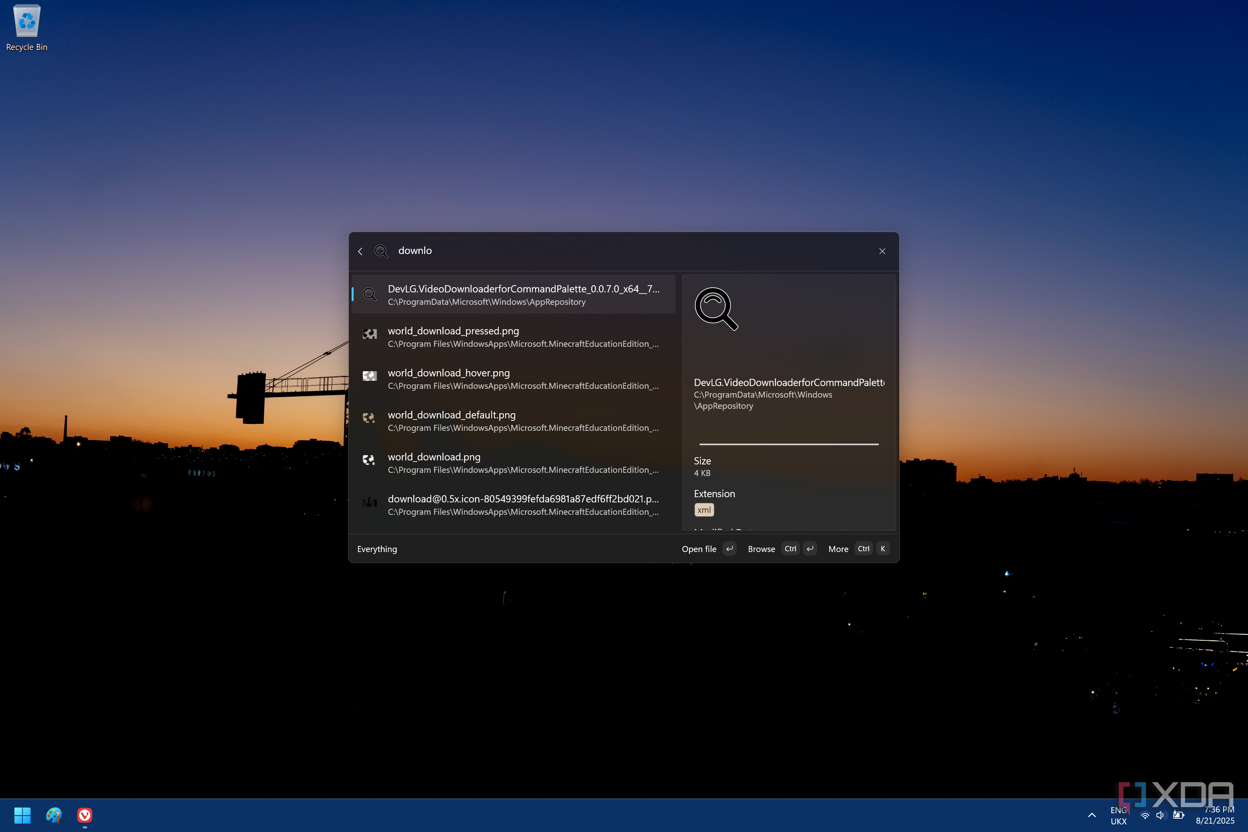Close the Command Palette with the X
Screen dimensions: 1248x832
click(x=882, y=251)
